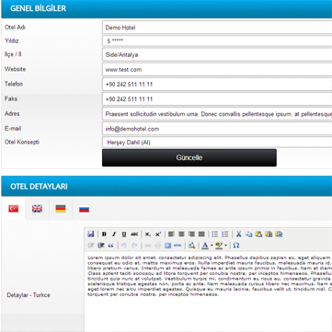Apply underline formatting to the text
Viewport: 332px width, 332px height.
pyautogui.click(x=124, y=235)
